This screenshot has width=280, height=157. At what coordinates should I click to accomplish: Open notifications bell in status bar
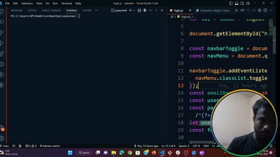(x=271, y=146)
